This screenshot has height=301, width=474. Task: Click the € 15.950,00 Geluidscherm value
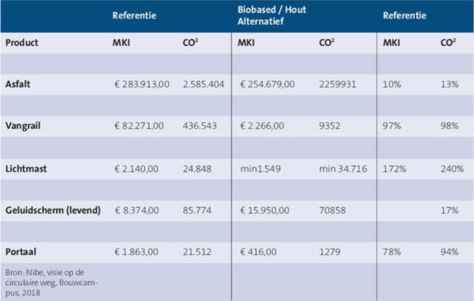(264, 210)
